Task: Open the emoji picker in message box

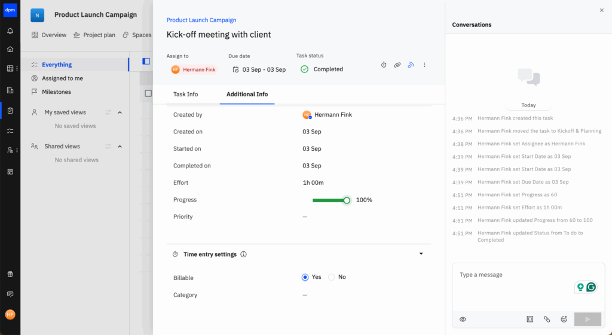Action: coord(564,319)
